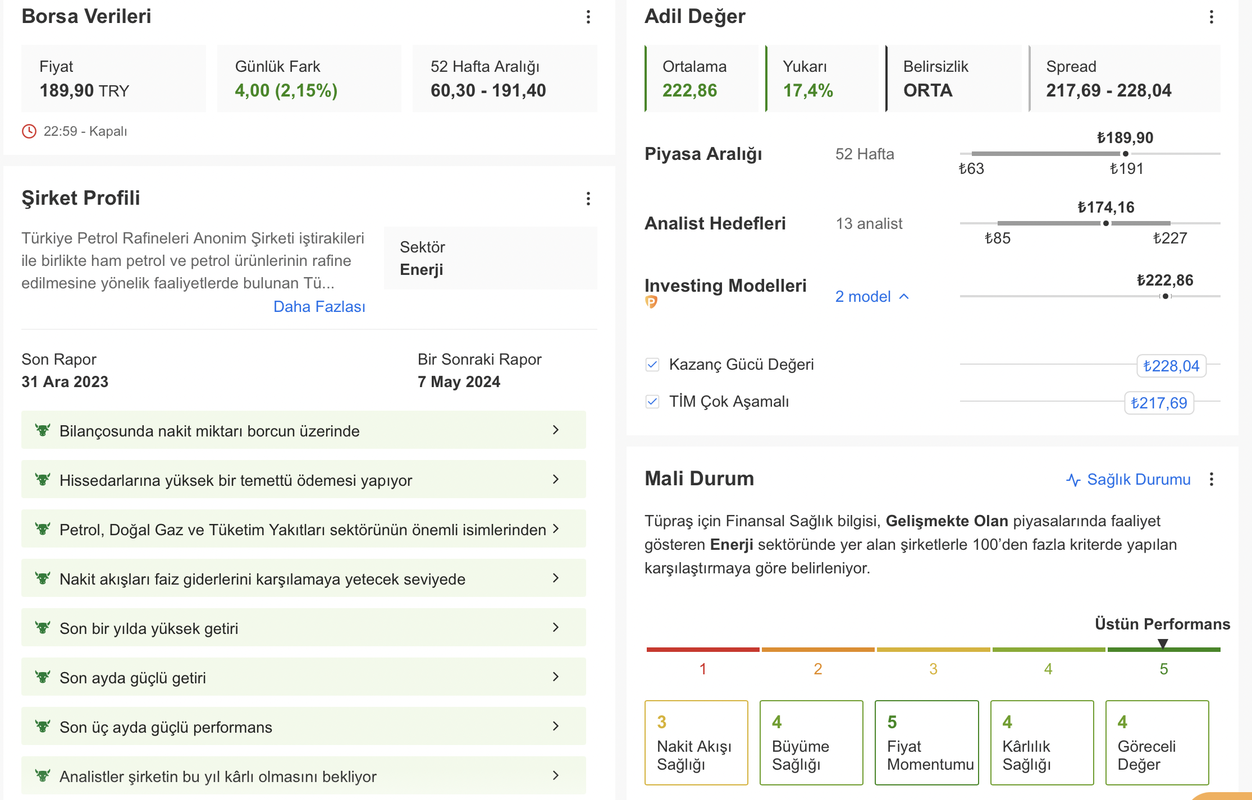Open the Mali Durum three-dot menu
The height and width of the screenshot is (800, 1252).
click(1211, 479)
